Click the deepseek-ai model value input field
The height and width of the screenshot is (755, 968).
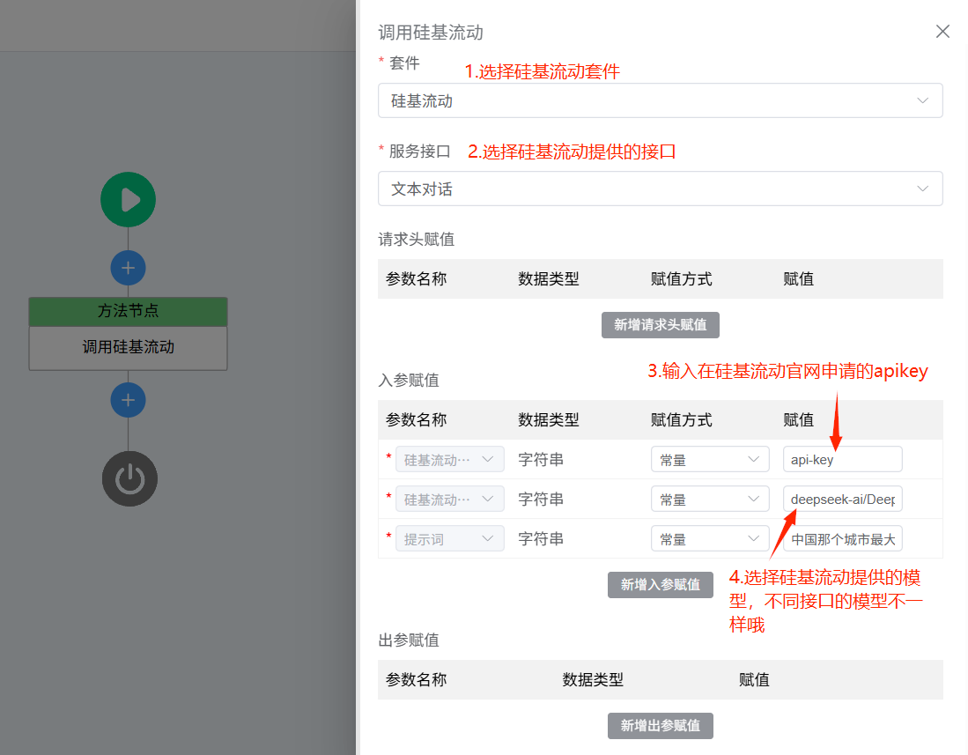[x=843, y=499]
